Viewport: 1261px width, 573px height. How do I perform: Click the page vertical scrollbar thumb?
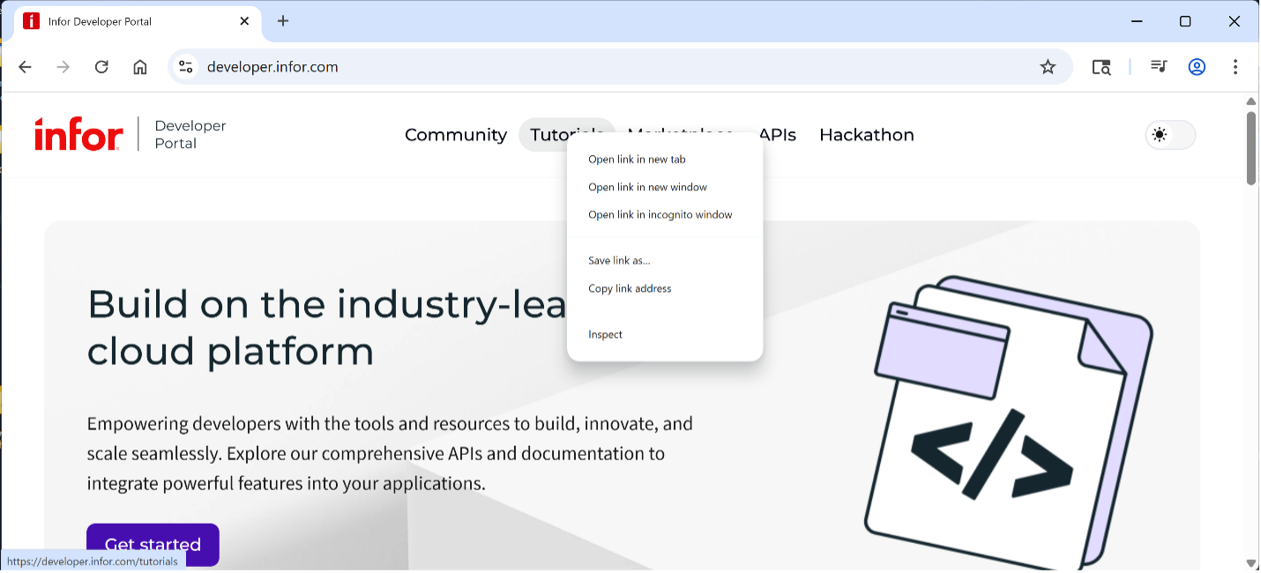[1250, 147]
